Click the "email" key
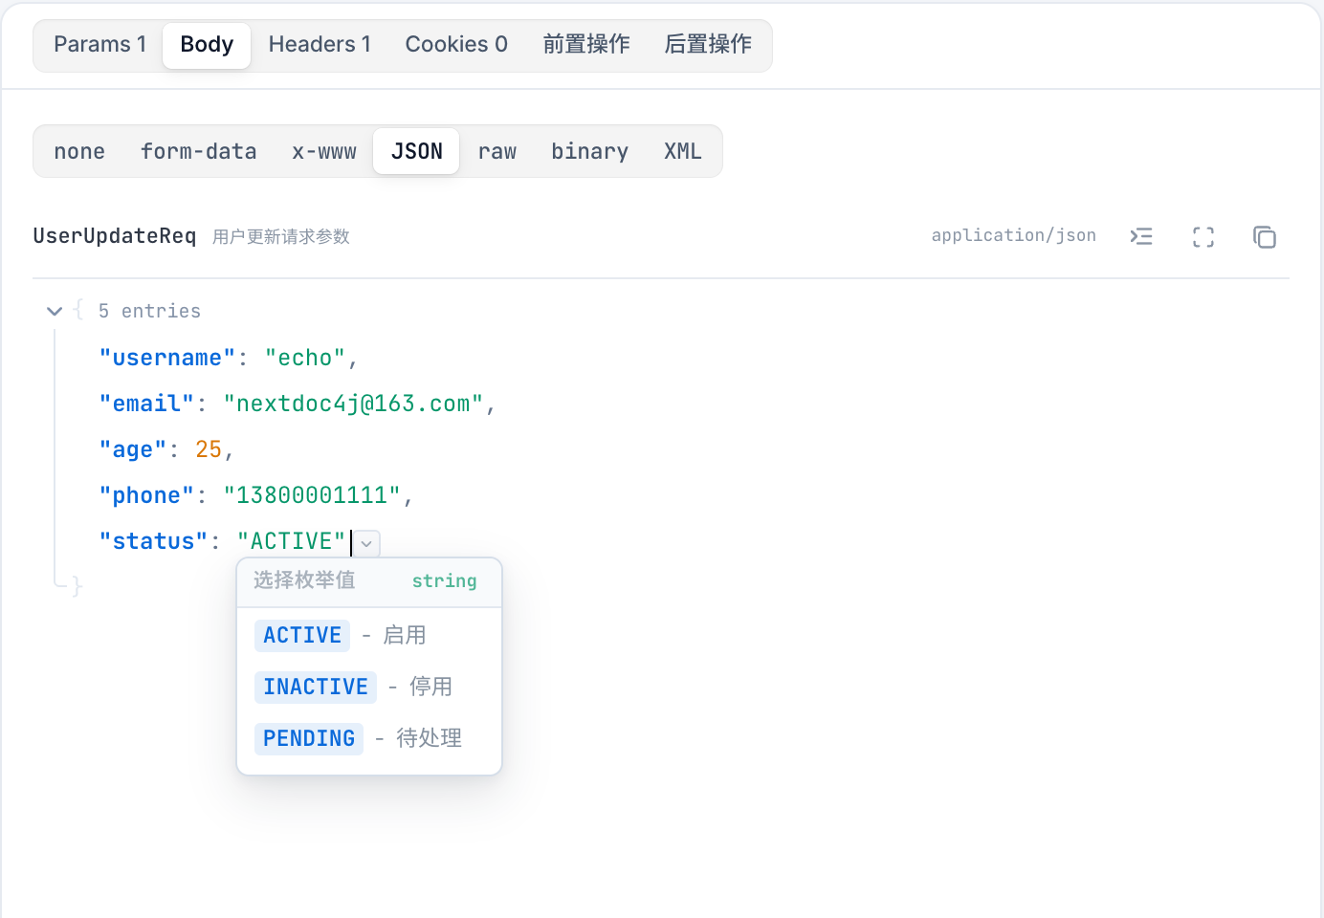The image size is (1324, 918). pyautogui.click(x=146, y=404)
